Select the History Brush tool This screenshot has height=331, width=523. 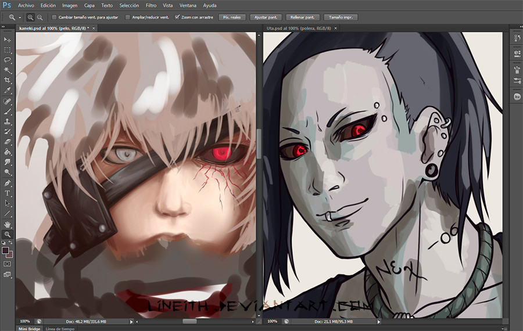tap(8, 132)
